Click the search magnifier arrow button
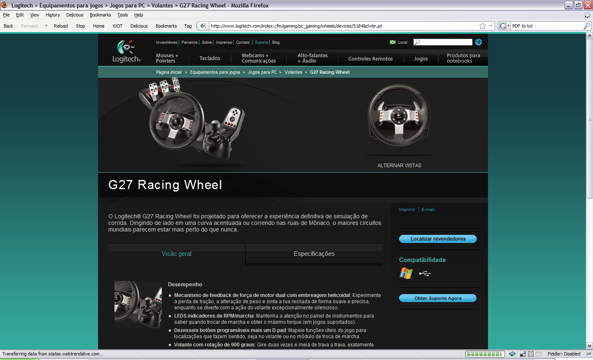 pyautogui.click(x=479, y=42)
